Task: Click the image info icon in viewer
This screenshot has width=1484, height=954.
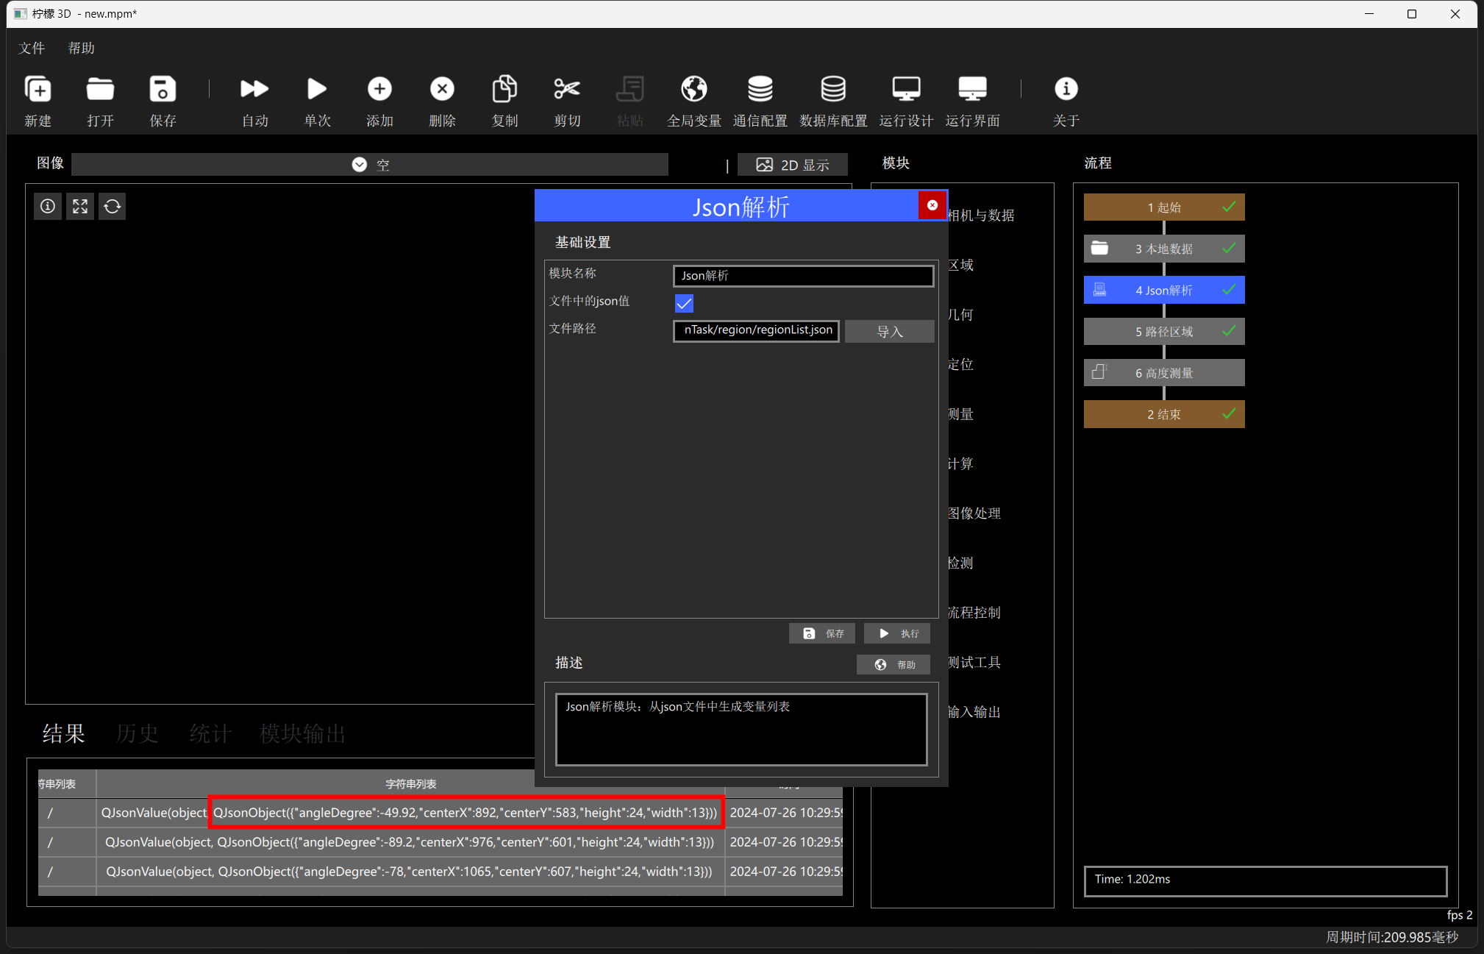Action: [x=48, y=207]
